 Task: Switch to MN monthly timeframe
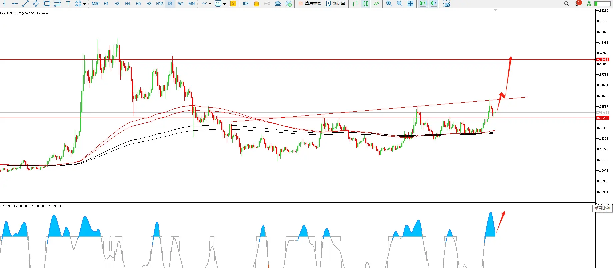click(192, 4)
